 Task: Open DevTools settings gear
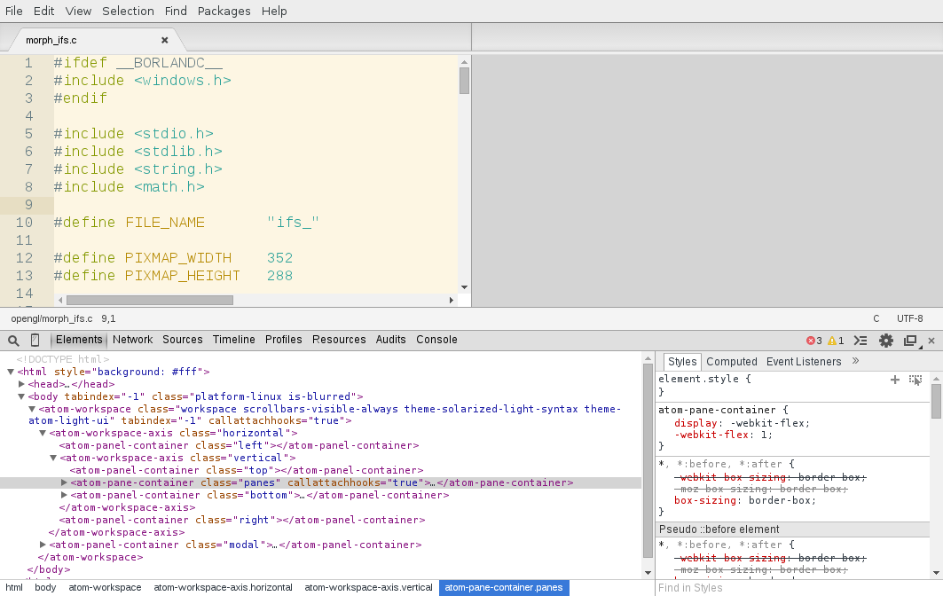tap(885, 341)
